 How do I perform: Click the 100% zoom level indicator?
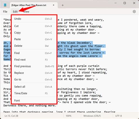[x=69, y=116]
